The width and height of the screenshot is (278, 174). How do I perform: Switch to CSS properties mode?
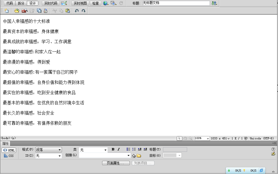point(9,156)
